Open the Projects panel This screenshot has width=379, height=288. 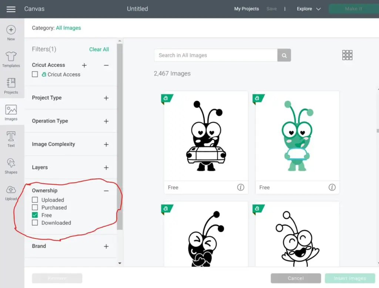point(11,86)
